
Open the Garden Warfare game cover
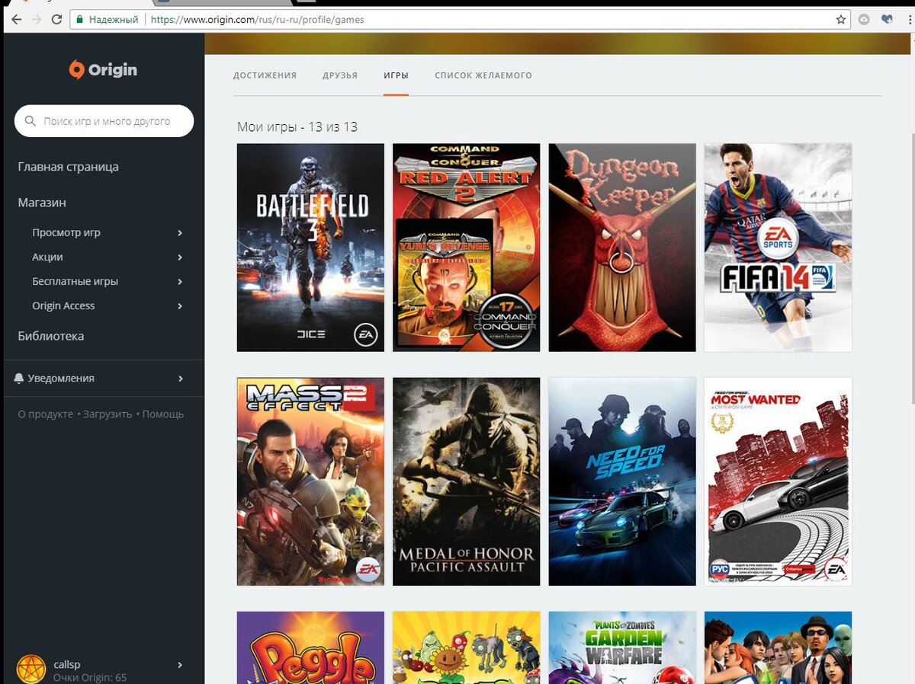click(x=622, y=647)
